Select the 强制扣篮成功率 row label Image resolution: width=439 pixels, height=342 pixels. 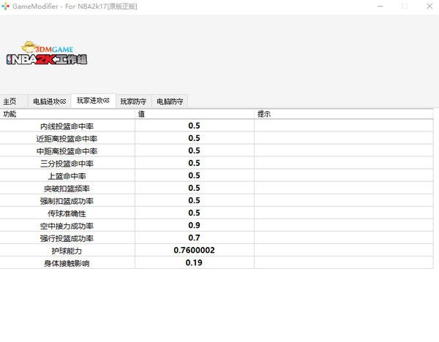point(67,201)
